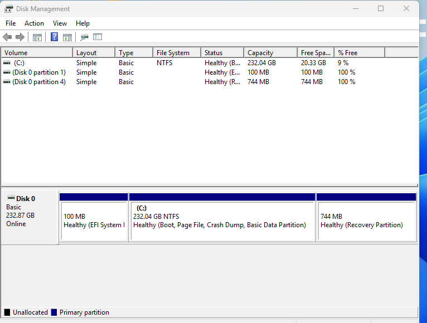Click the 232.04 GB capacity cell
This screenshot has height=323, width=427.
pyautogui.click(x=261, y=63)
